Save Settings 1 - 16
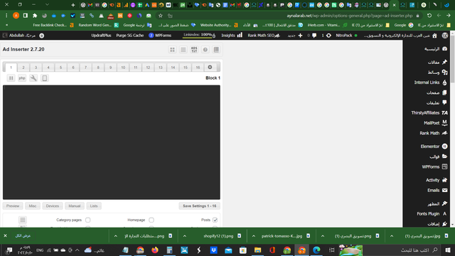Screen dimensions: 455x256 point(199,206)
